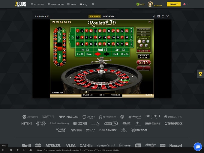Open the search magnifier in header
204x153 pixels.
tap(93, 4)
